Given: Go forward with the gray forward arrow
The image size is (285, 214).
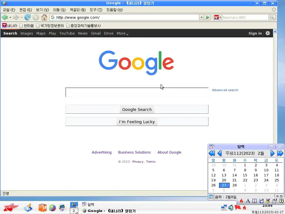Looking at the screenshot, I should pyautogui.click(x=16, y=18).
